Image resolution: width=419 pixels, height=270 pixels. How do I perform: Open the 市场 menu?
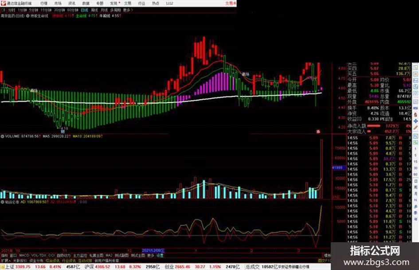58,3
